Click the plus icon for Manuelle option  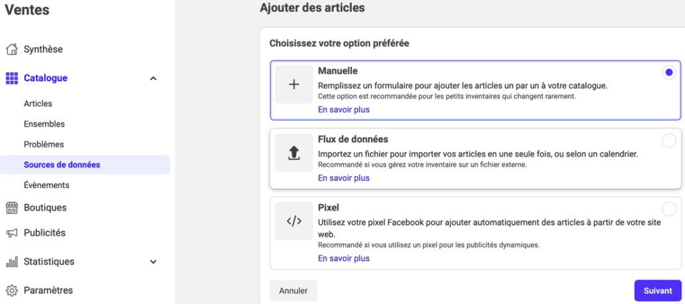point(294,84)
